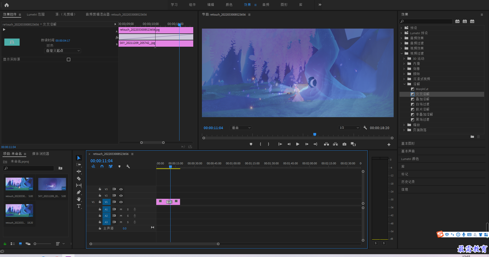Screen dimensions: 489x257
Task: Toggle timeline Snap magnet icon
Action: [102, 166]
